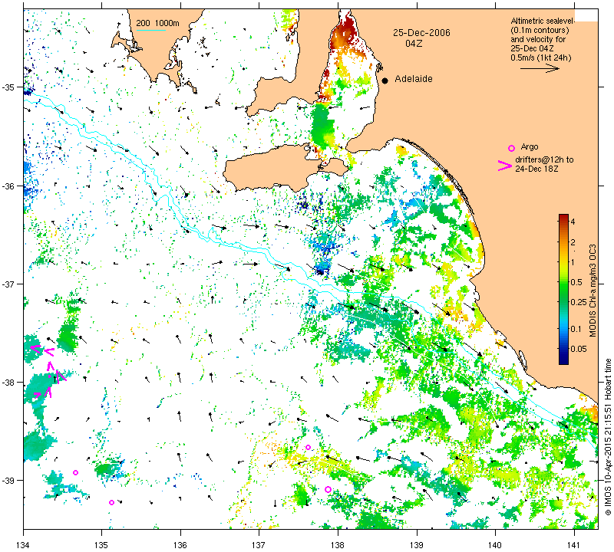Viewport: 614px width, 552px height.
Task: Click the velocity scale arrow in legend
Action: [x=540, y=68]
